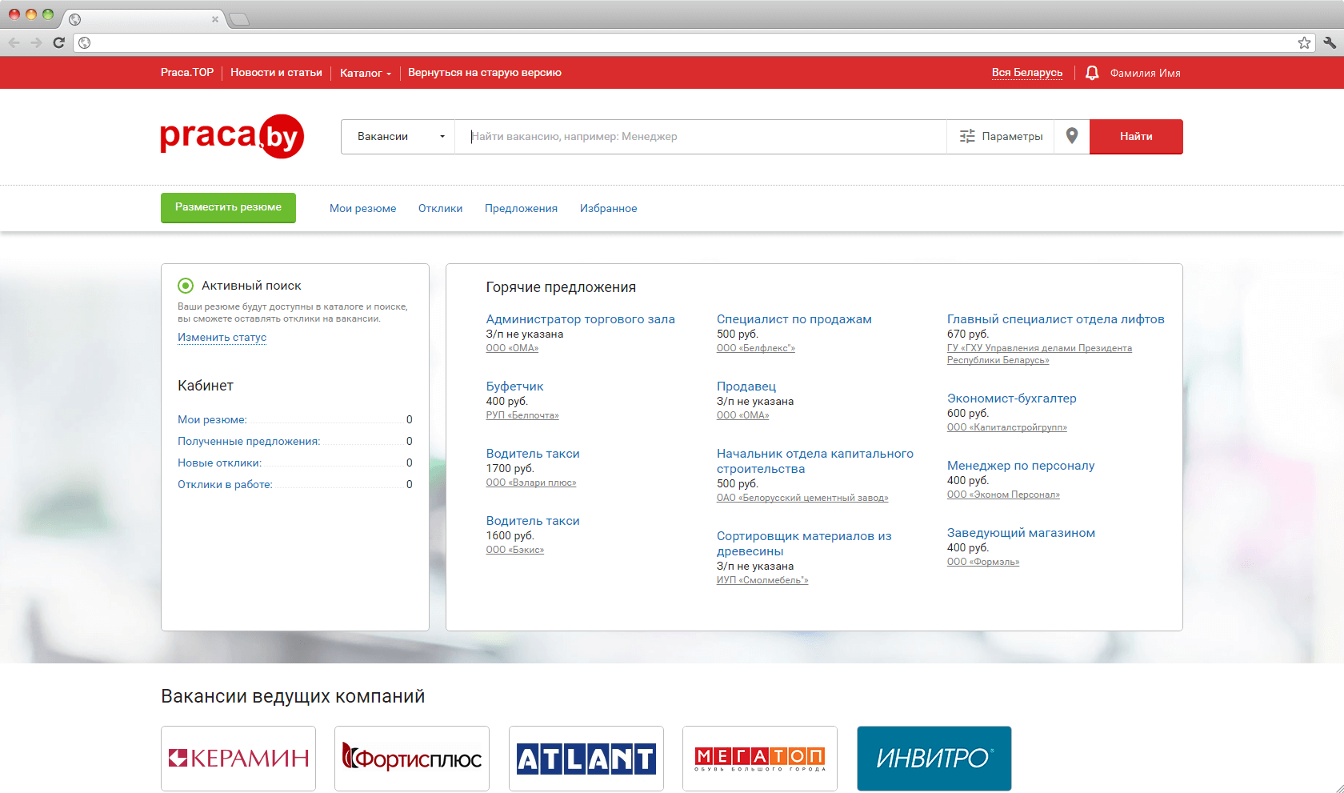Open search Параметры filter sliders

1001,136
